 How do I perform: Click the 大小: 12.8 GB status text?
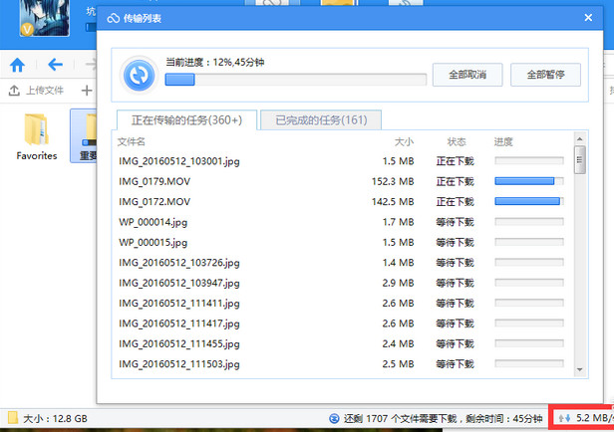[x=55, y=419]
